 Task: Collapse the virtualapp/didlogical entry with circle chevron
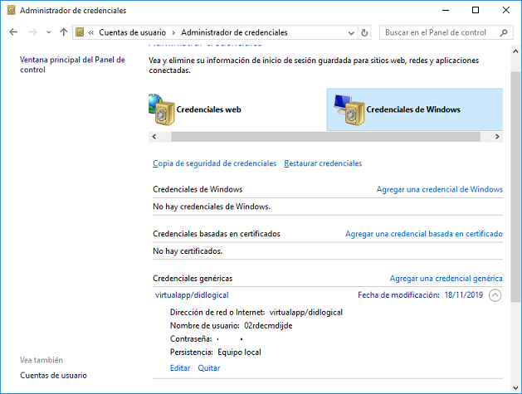pyautogui.click(x=495, y=295)
